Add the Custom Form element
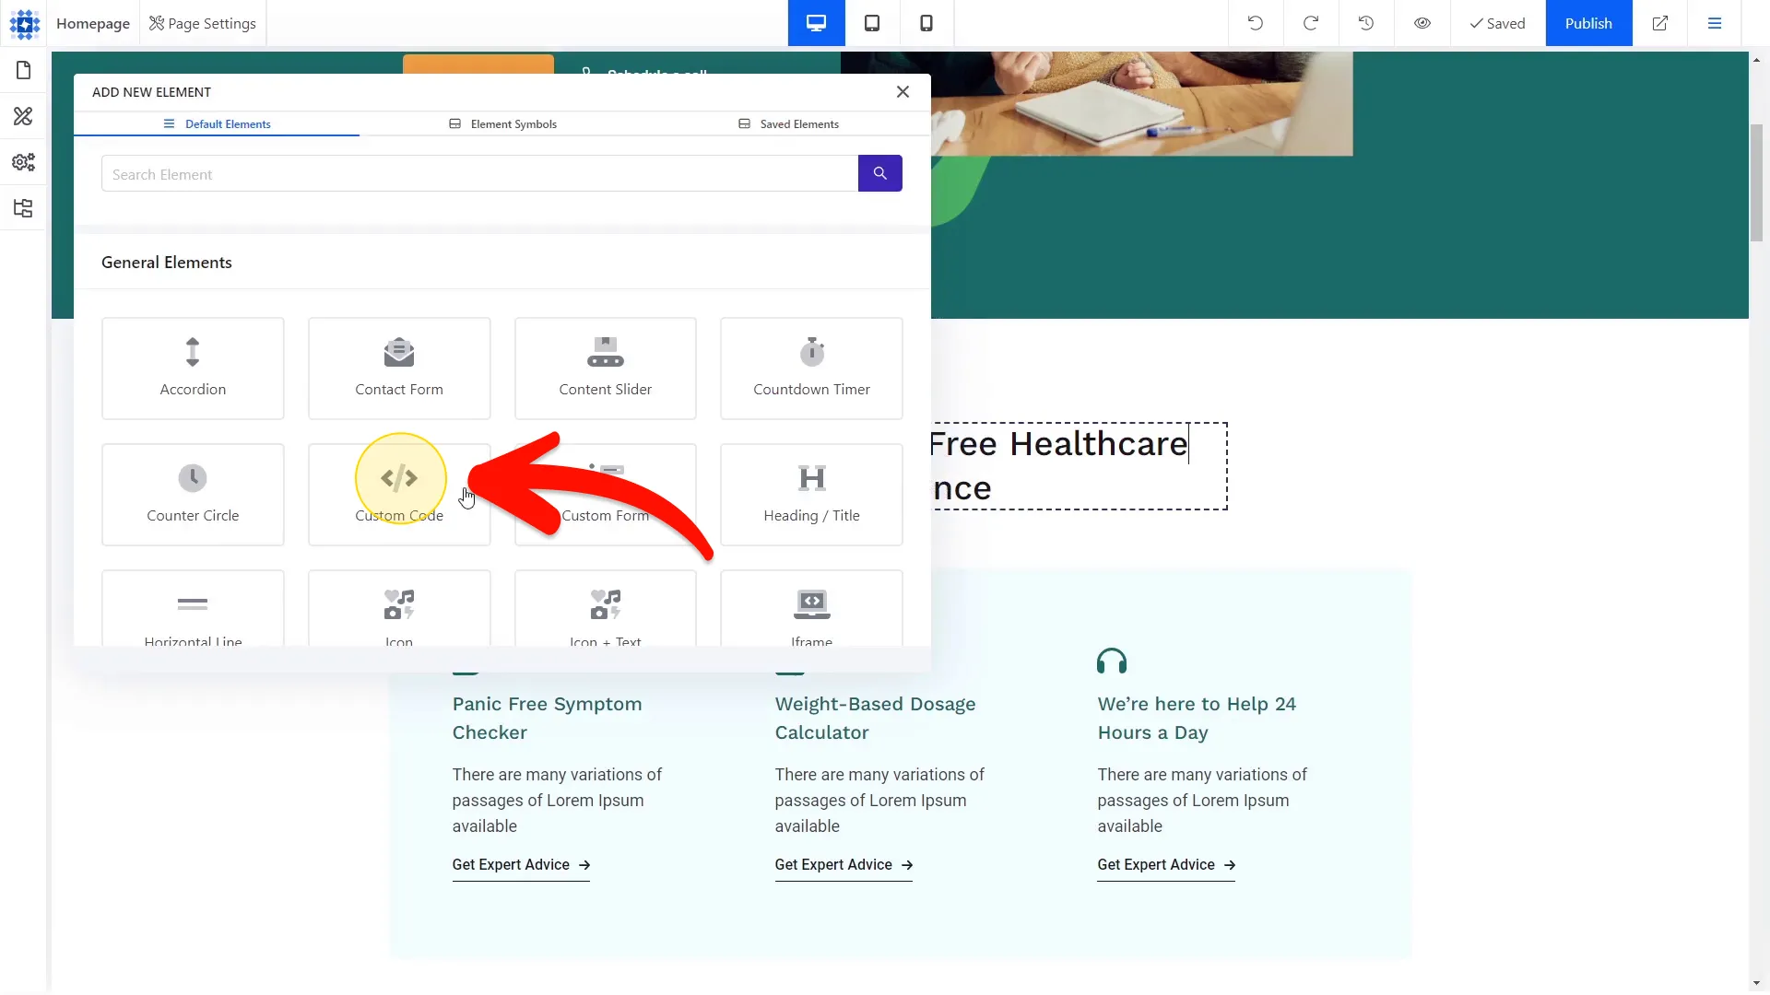This screenshot has height=995, width=1770. [x=606, y=495]
